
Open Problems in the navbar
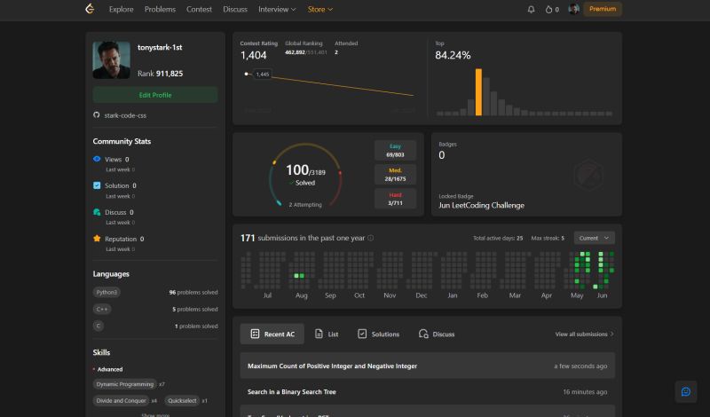(160, 9)
